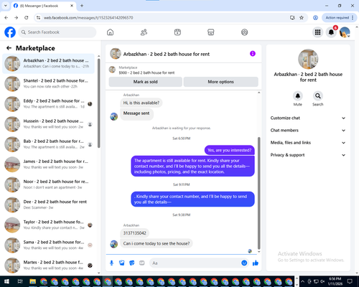Open Friends icon in top navigation
The height and width of the screenshot is (287, 359).
pyautogui.click(x=144, y=32)
